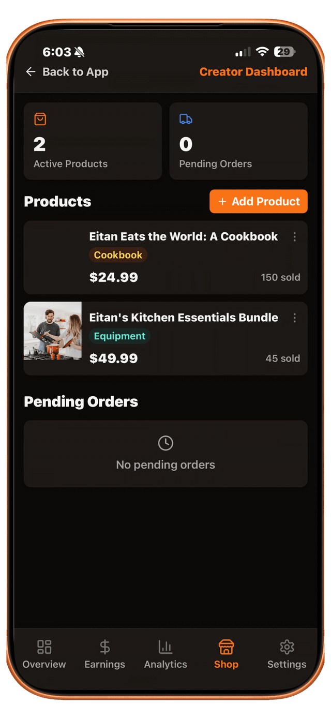331x719 pixels.
Task: Click the delivery truck icon on Pending Orders card
Action: point(185,118)
